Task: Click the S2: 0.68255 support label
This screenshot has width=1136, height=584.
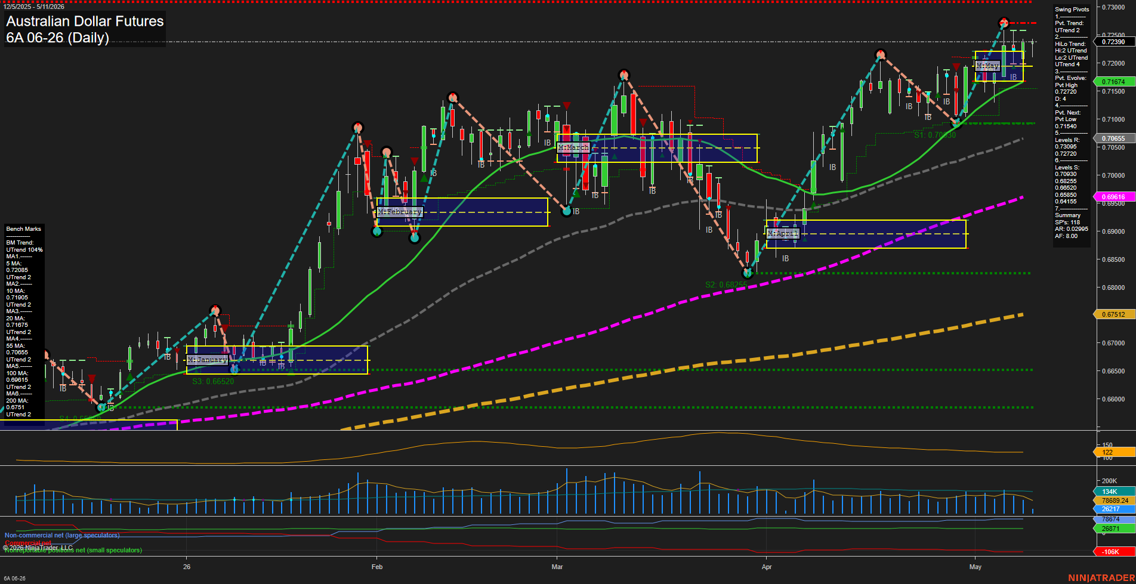Action: 726,285
